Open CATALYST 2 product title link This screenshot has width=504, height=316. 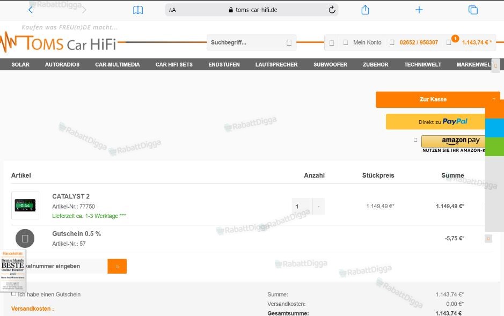(x=71, y=196)
